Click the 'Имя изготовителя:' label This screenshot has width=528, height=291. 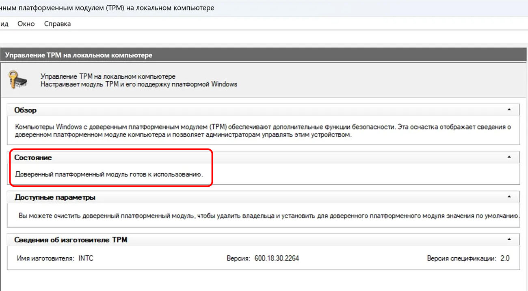(45, 258)
